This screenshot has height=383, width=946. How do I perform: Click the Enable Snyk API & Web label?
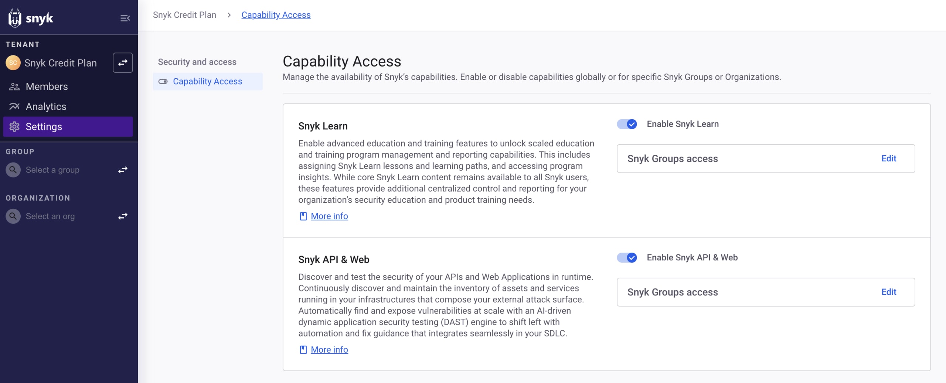(x=692, y=257)
